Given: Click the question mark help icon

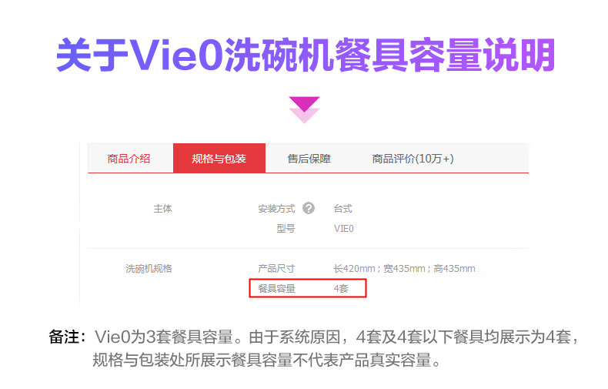Looking at the screenshot, I should 309,209.
